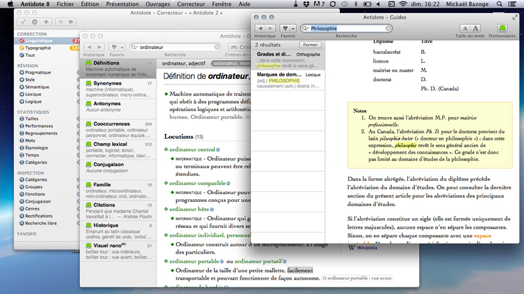Open the Aide menu

pyautogui.click(x=244, y=4)
